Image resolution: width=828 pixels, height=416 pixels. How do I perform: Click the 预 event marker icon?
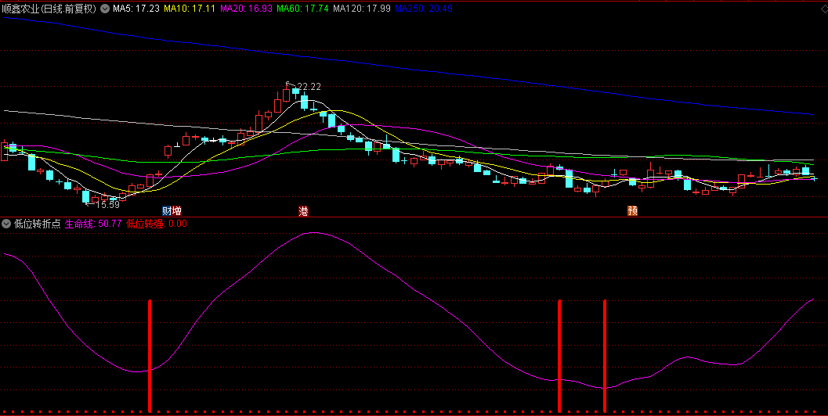tap(633, 211)
